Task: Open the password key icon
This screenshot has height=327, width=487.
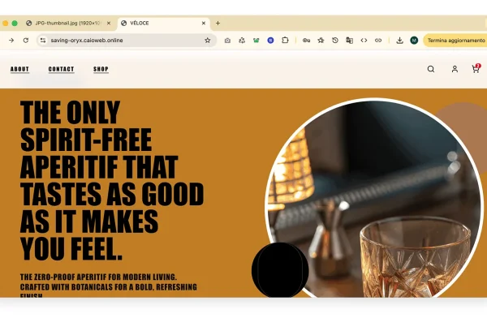Action: [306, 41]
